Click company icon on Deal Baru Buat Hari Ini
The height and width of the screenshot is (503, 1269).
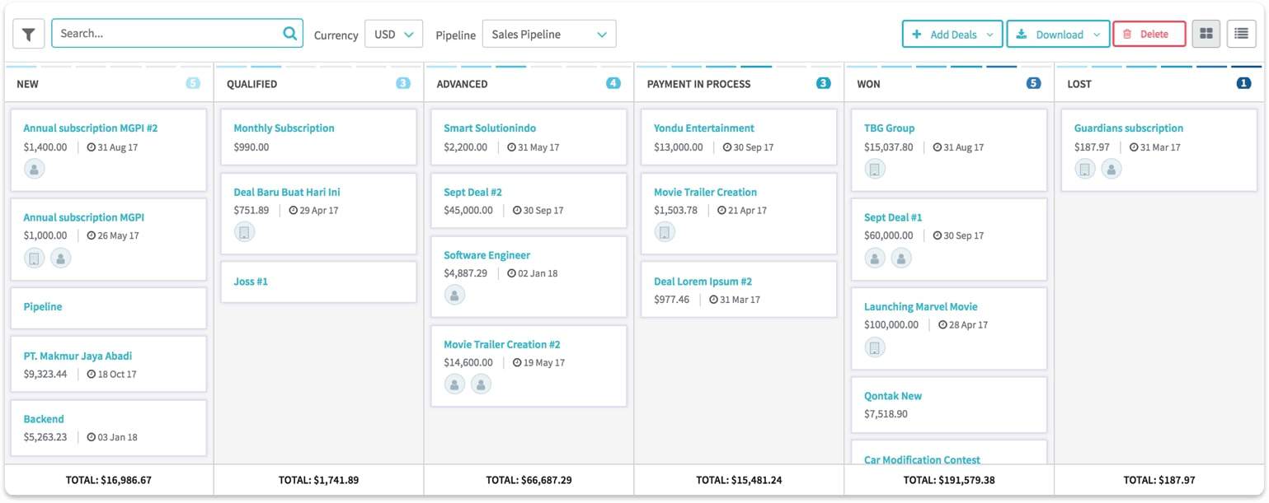point(244,232)
